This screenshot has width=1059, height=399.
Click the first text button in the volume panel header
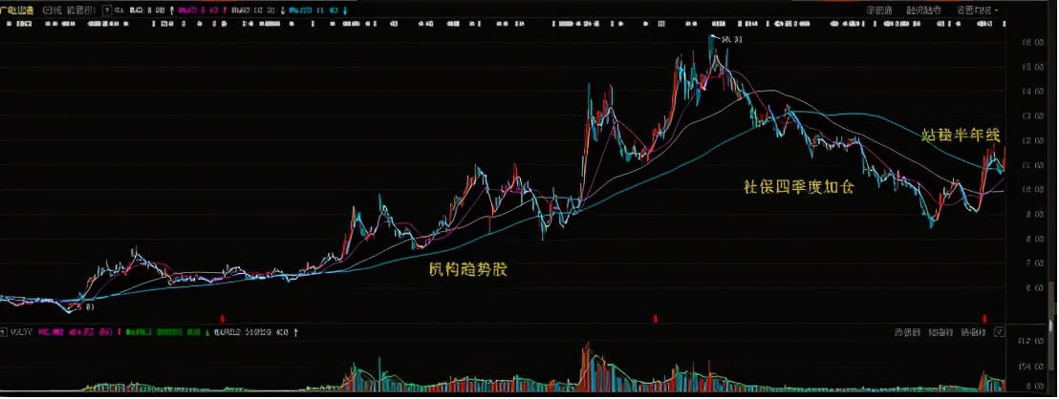click(907, 332)
